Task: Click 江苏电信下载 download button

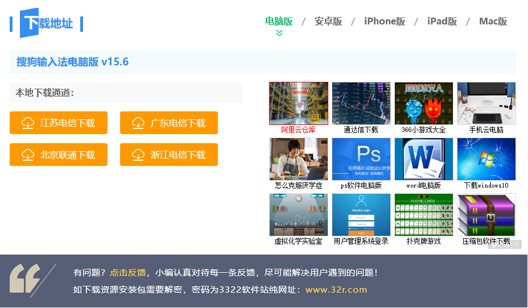Action: coord(59,123)
